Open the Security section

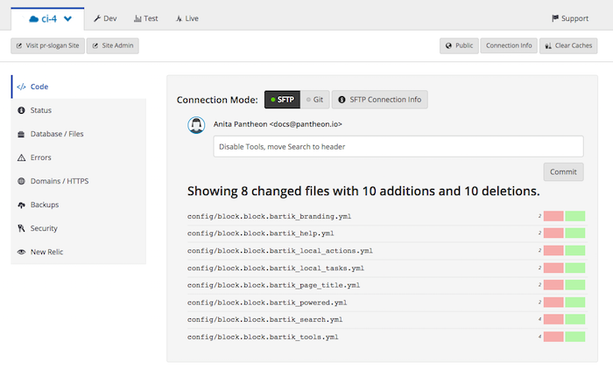[x=78, y=228]
